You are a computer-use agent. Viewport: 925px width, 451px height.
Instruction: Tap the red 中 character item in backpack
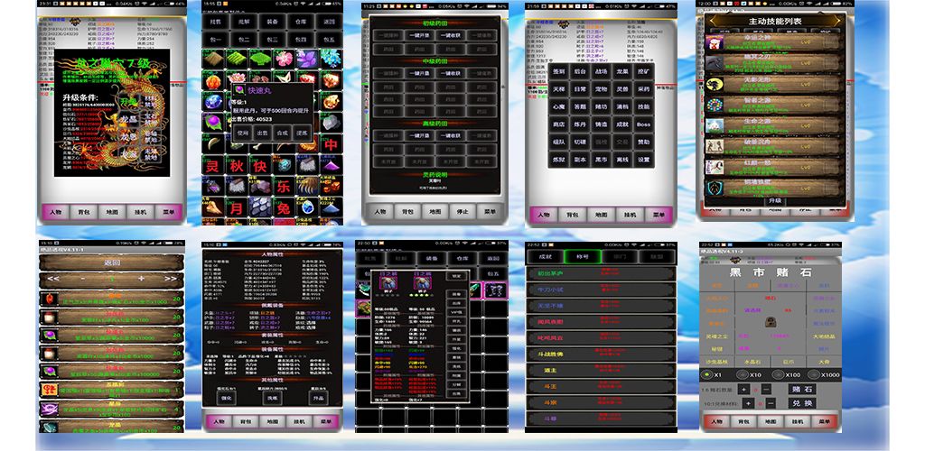click(332, 144)
